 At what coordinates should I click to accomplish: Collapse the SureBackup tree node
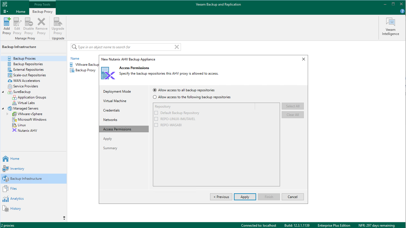pos(3,92)
